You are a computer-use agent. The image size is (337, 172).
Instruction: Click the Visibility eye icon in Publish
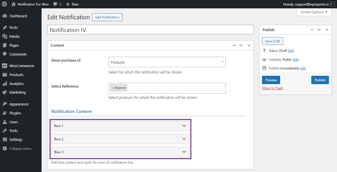point(264,60)
